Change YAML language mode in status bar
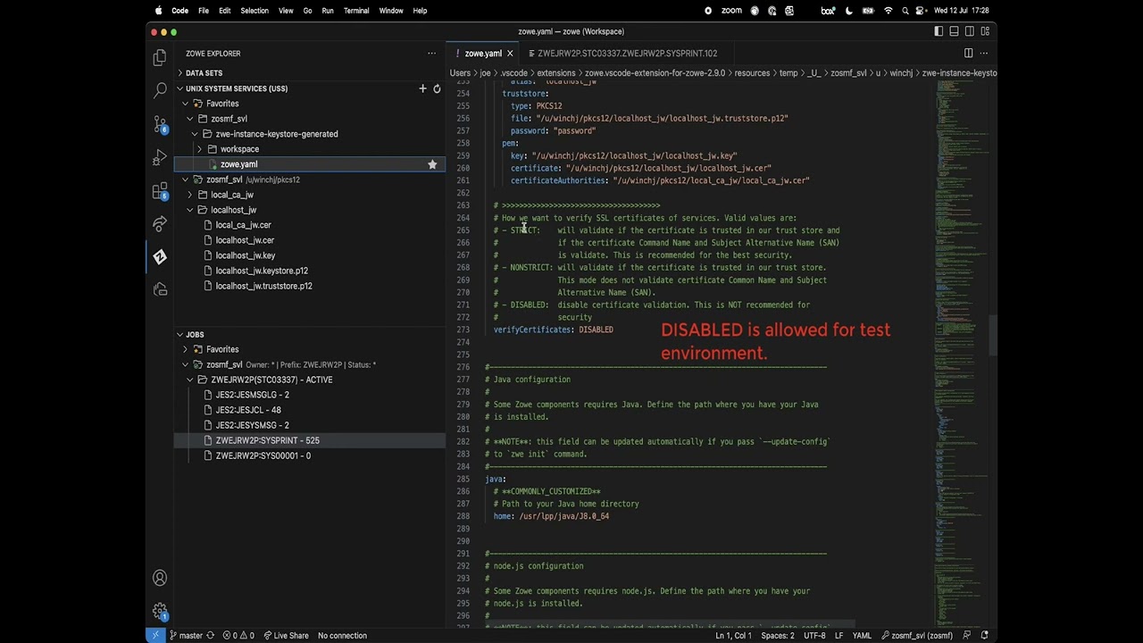This screenshot has height=643, width=1143. click(862, 636)
